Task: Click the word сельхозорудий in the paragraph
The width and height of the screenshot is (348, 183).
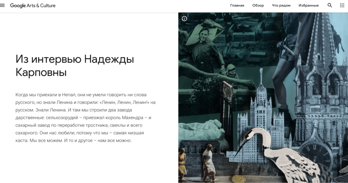Action: (x=59, y=118)
